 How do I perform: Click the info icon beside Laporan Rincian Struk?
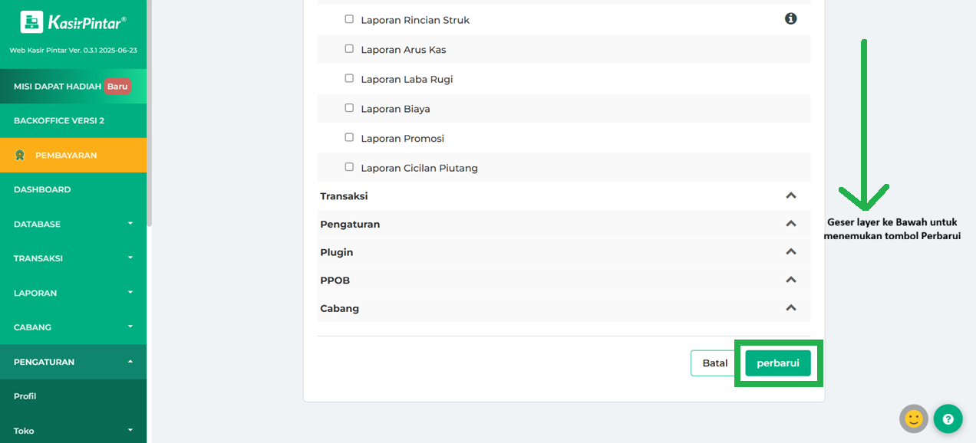[791, 18]
